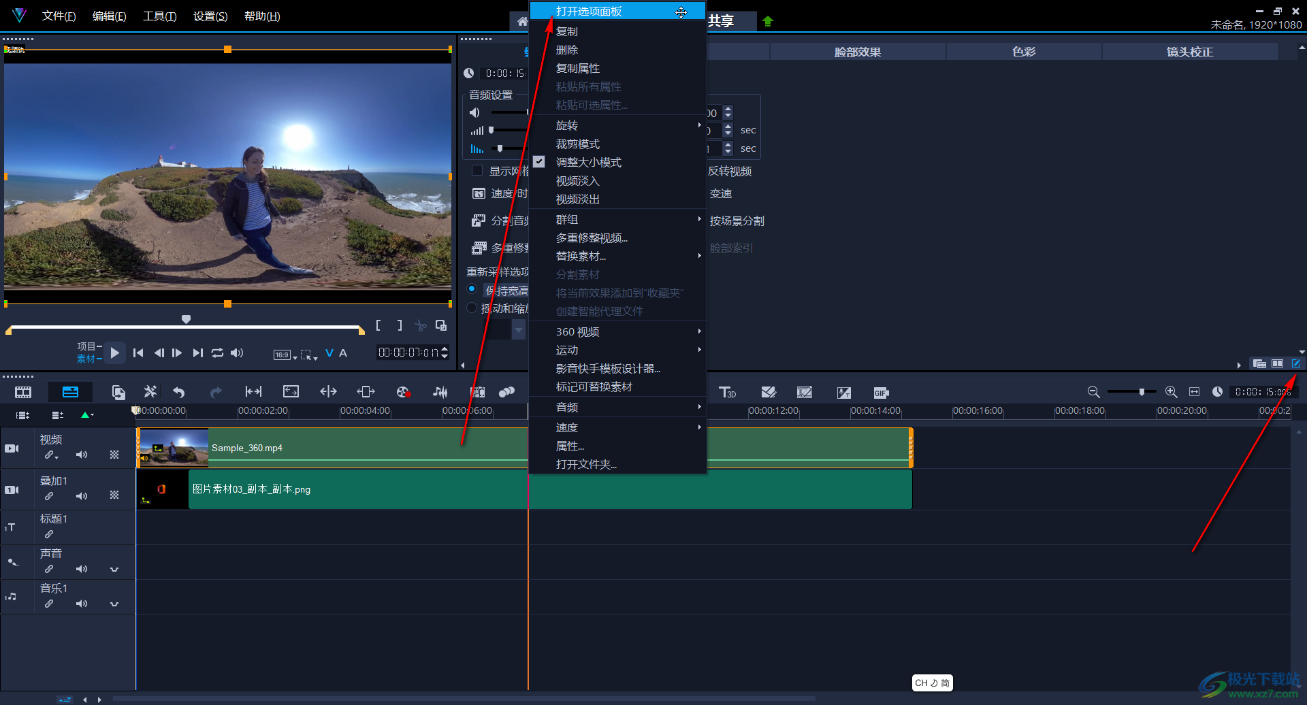Mute the 音乐1 track
1307x705 pixels.
(x=82, y=604)
